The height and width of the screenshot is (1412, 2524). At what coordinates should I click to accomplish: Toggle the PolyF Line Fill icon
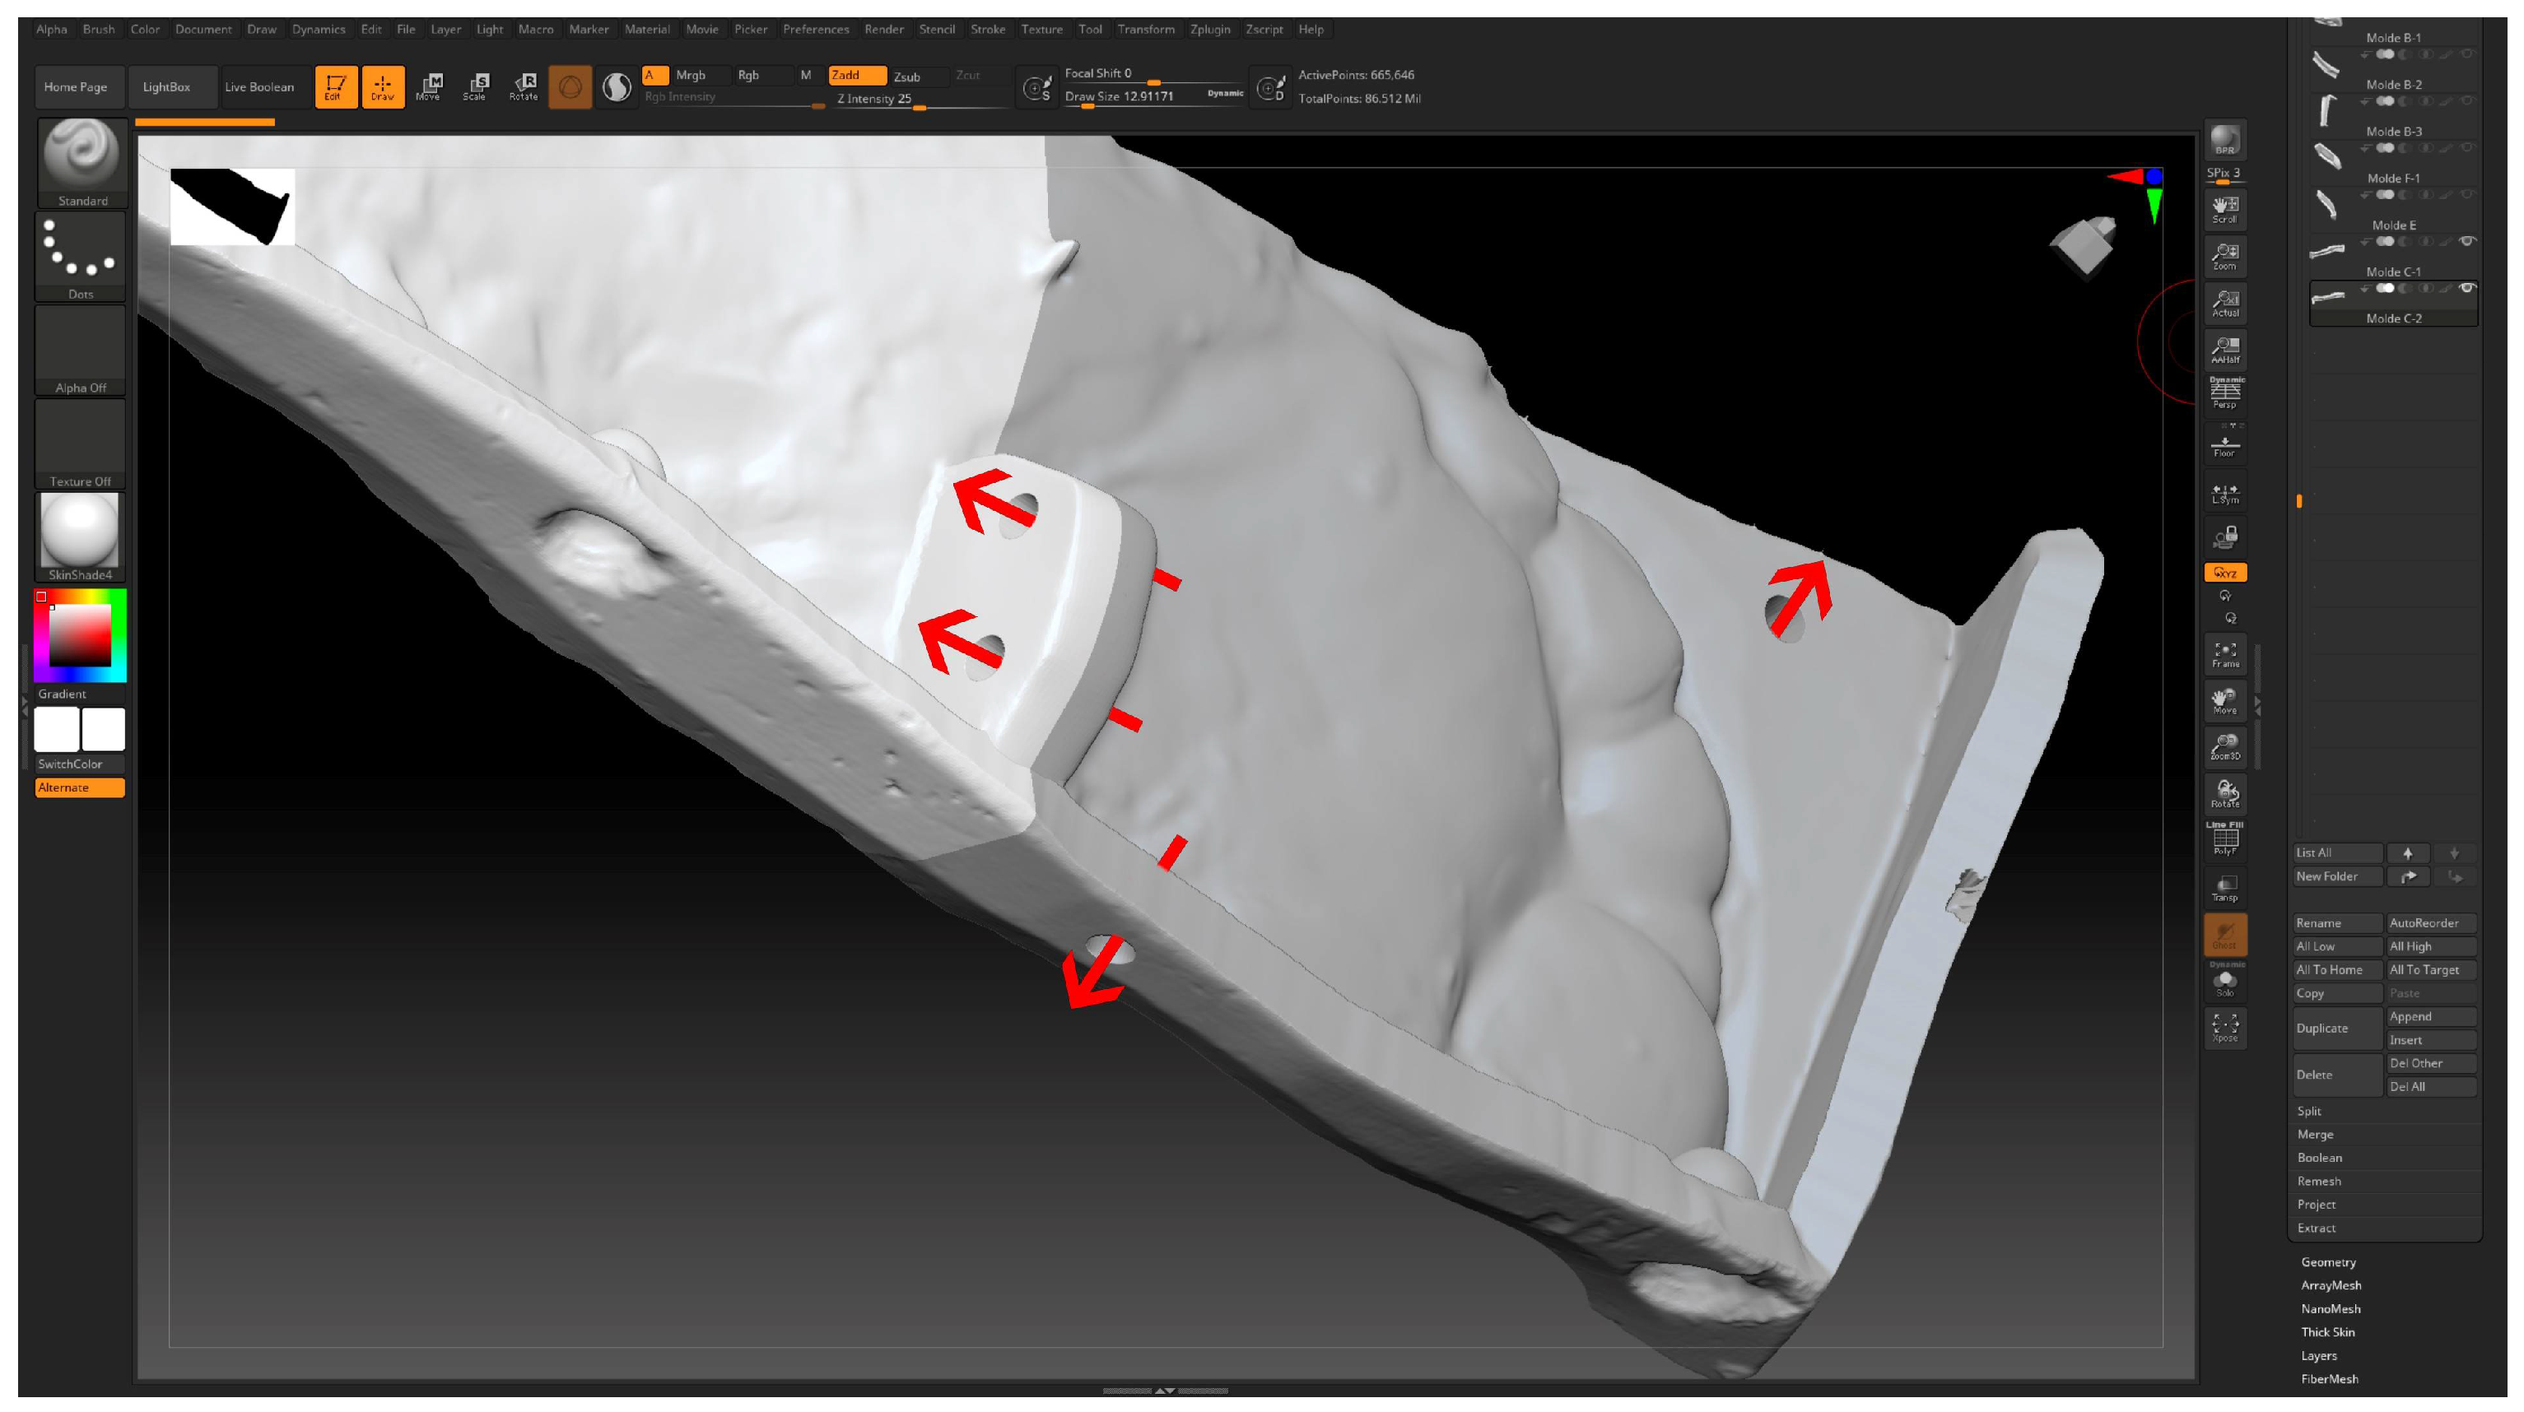pos(2224,840)
